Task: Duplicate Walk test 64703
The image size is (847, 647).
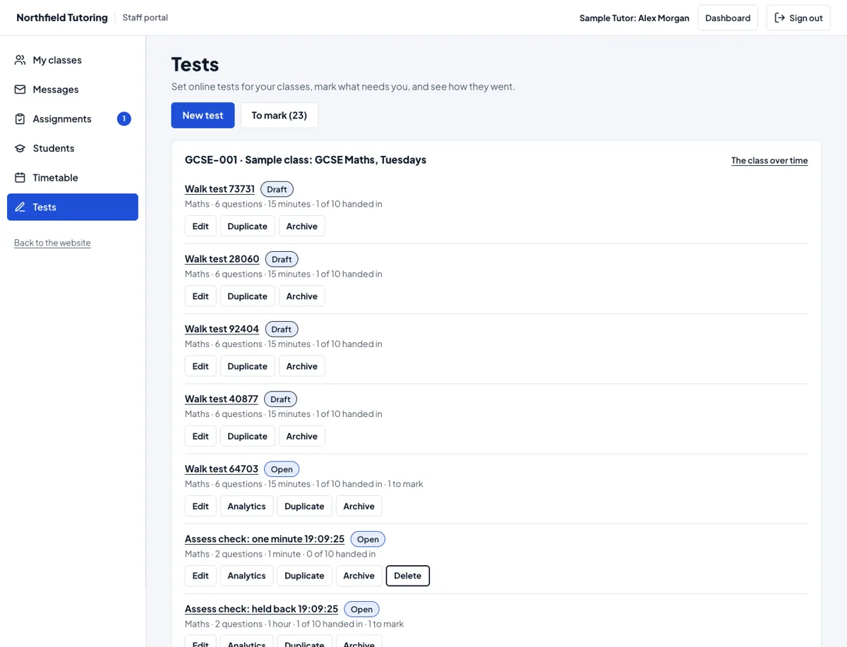Action: [304, 506]
